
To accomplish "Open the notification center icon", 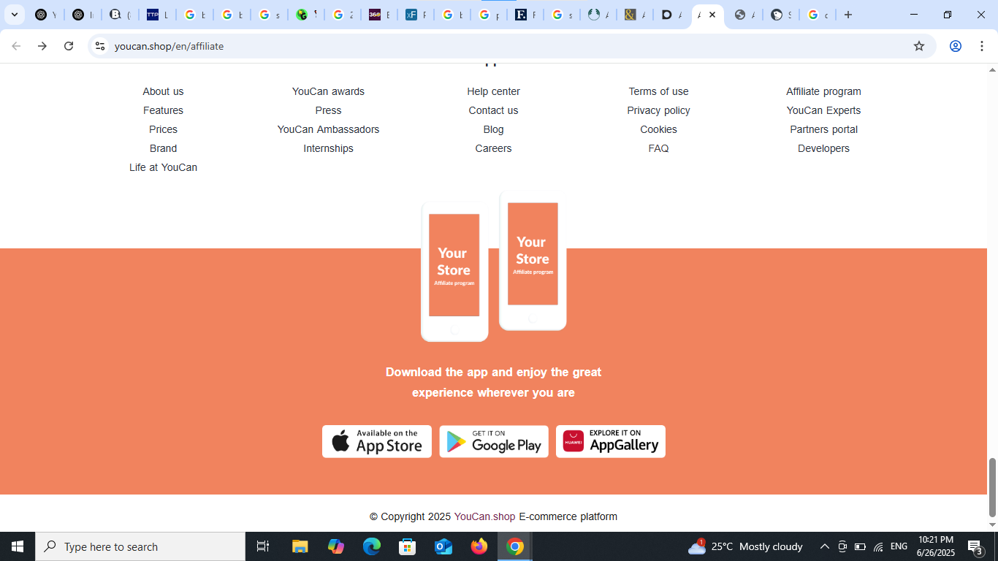I will click(975, 546).
